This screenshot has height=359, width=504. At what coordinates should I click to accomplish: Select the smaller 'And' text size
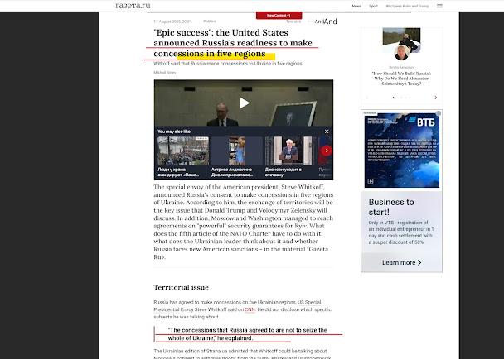pyautogui.click(x=319, y=22)
